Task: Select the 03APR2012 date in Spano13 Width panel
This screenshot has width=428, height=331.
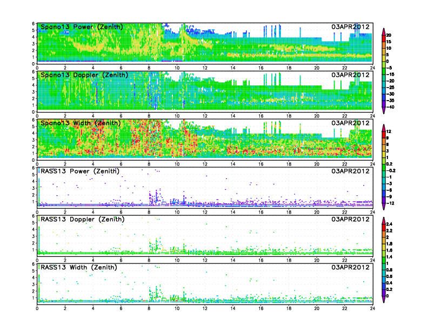Action: coord(350,123)
